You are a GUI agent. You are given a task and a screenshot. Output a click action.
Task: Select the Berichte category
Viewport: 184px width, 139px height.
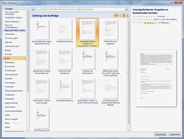(8, 54)
